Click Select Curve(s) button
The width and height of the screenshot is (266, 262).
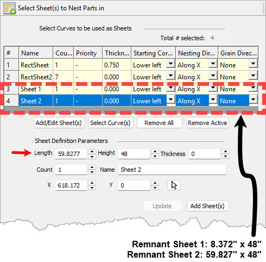pyautogui.click(x=110, y=123)
